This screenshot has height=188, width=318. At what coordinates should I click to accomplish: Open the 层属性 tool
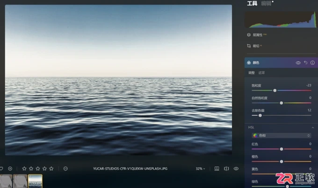[x=257, y=35]
